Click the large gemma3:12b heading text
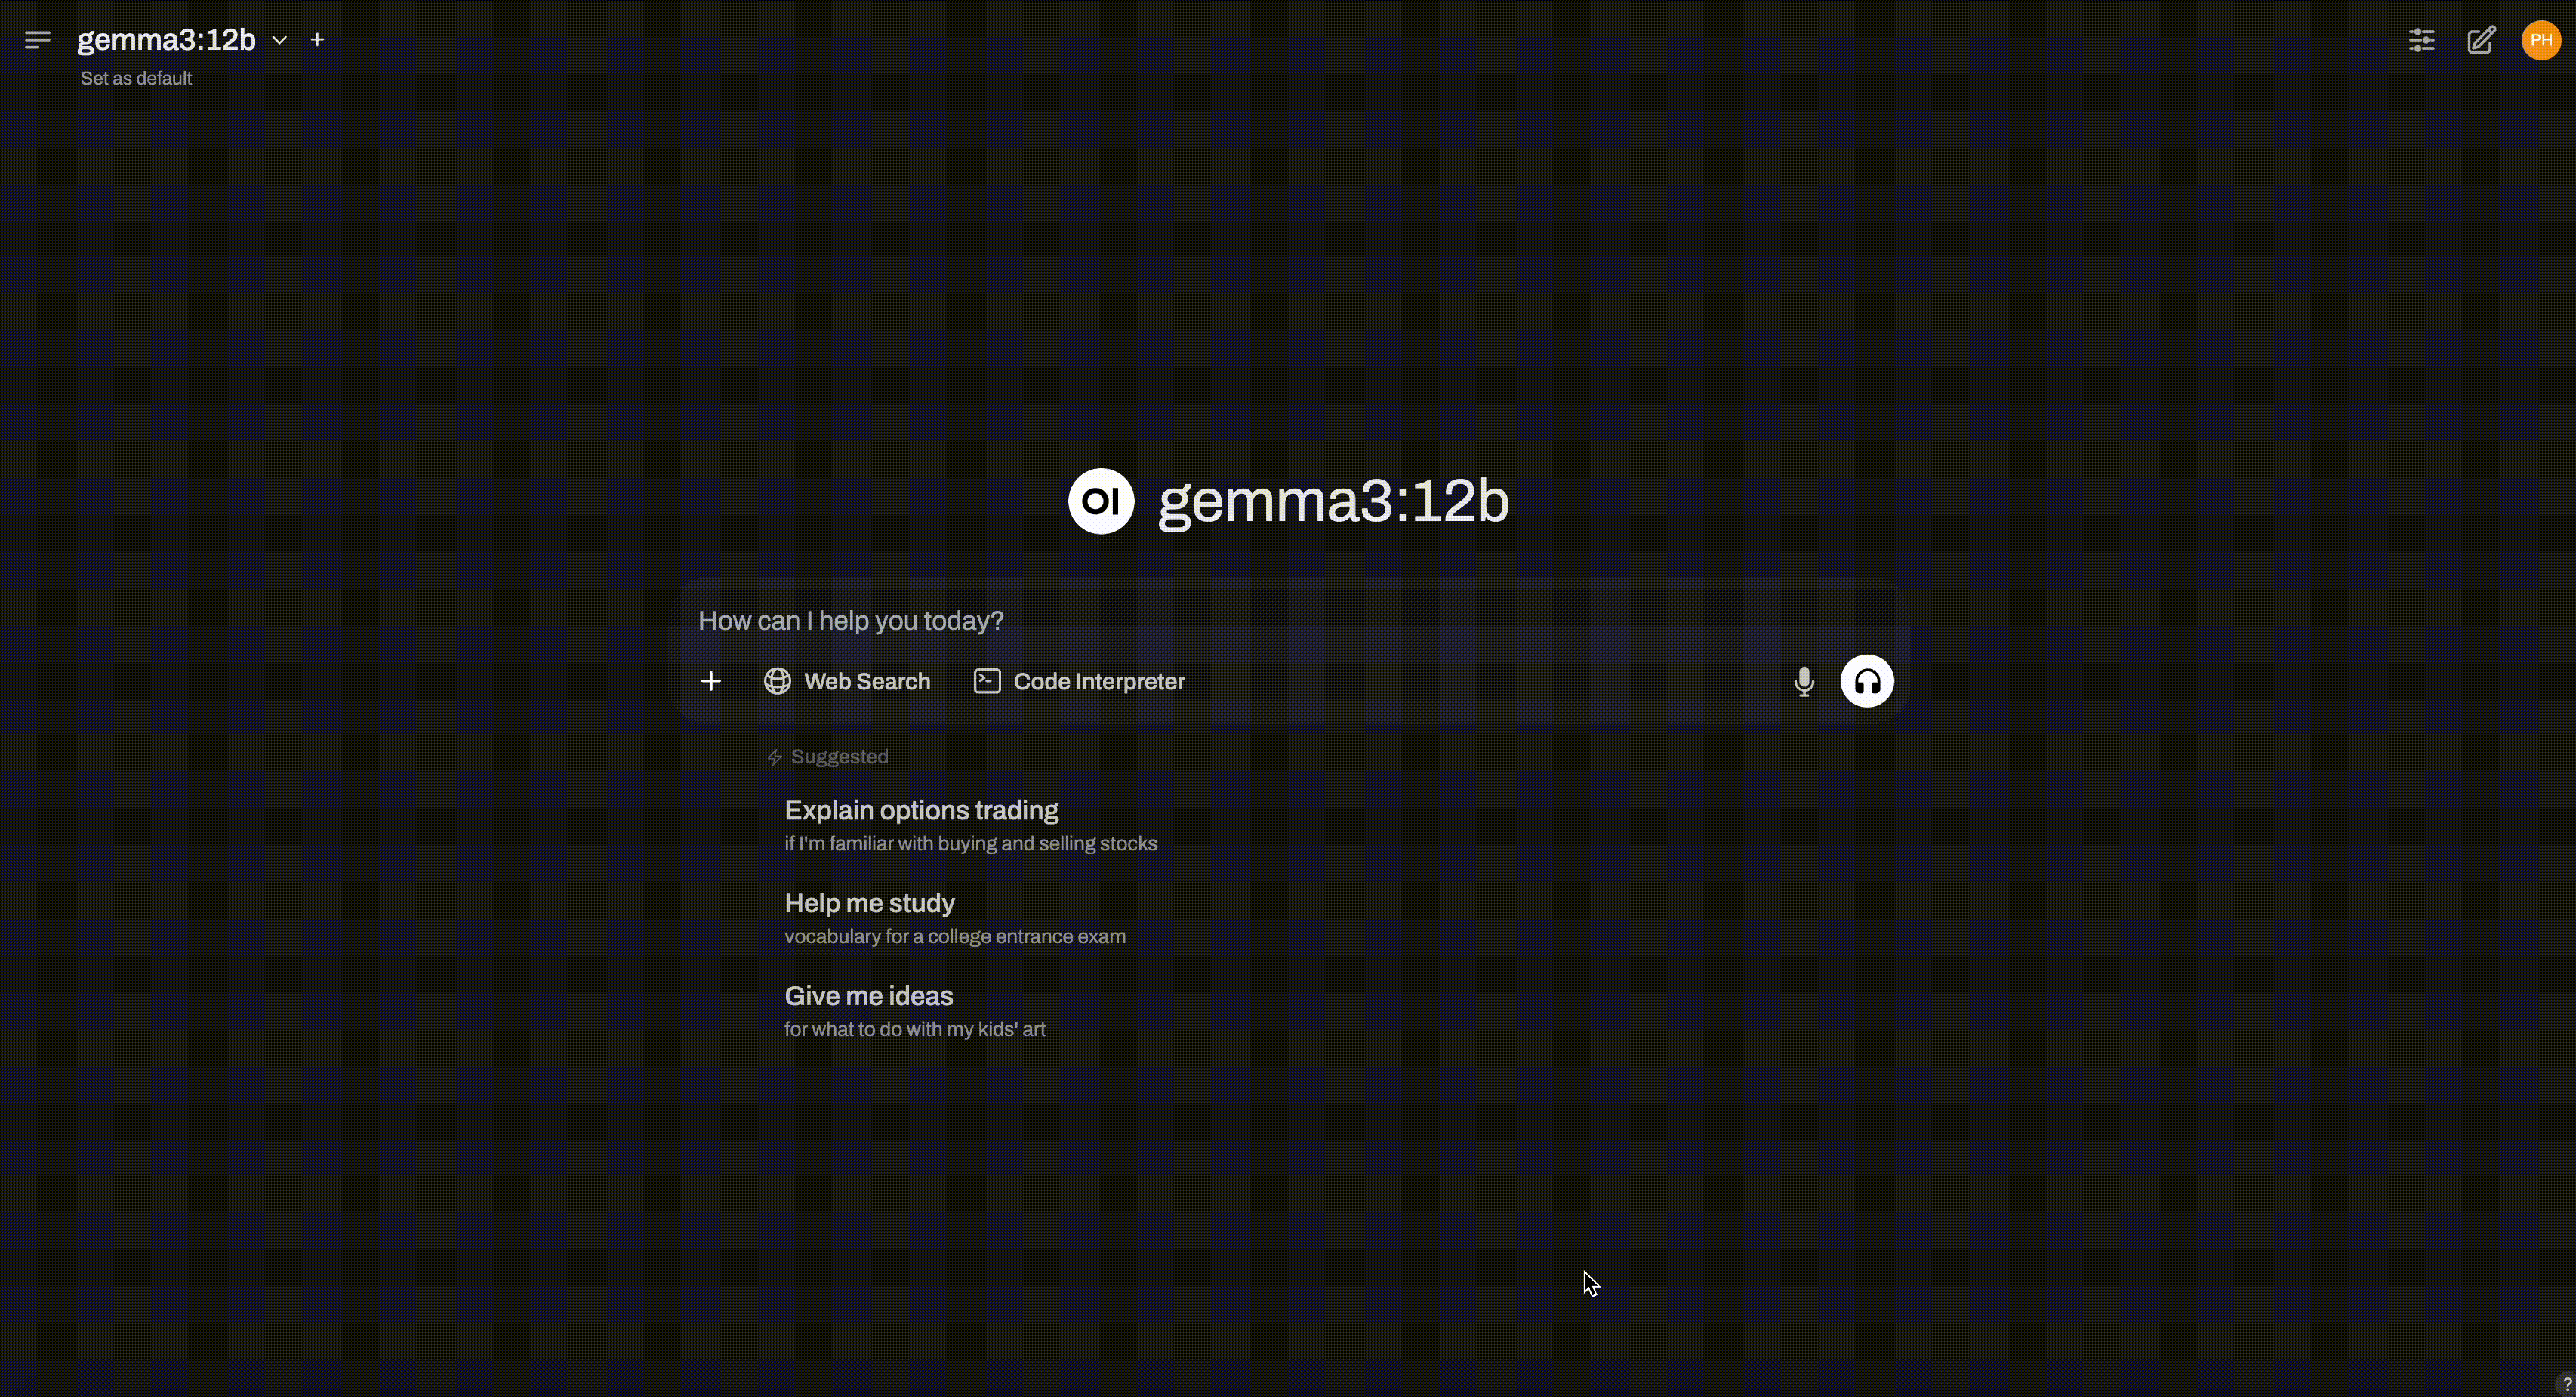 coord(1332,501)
